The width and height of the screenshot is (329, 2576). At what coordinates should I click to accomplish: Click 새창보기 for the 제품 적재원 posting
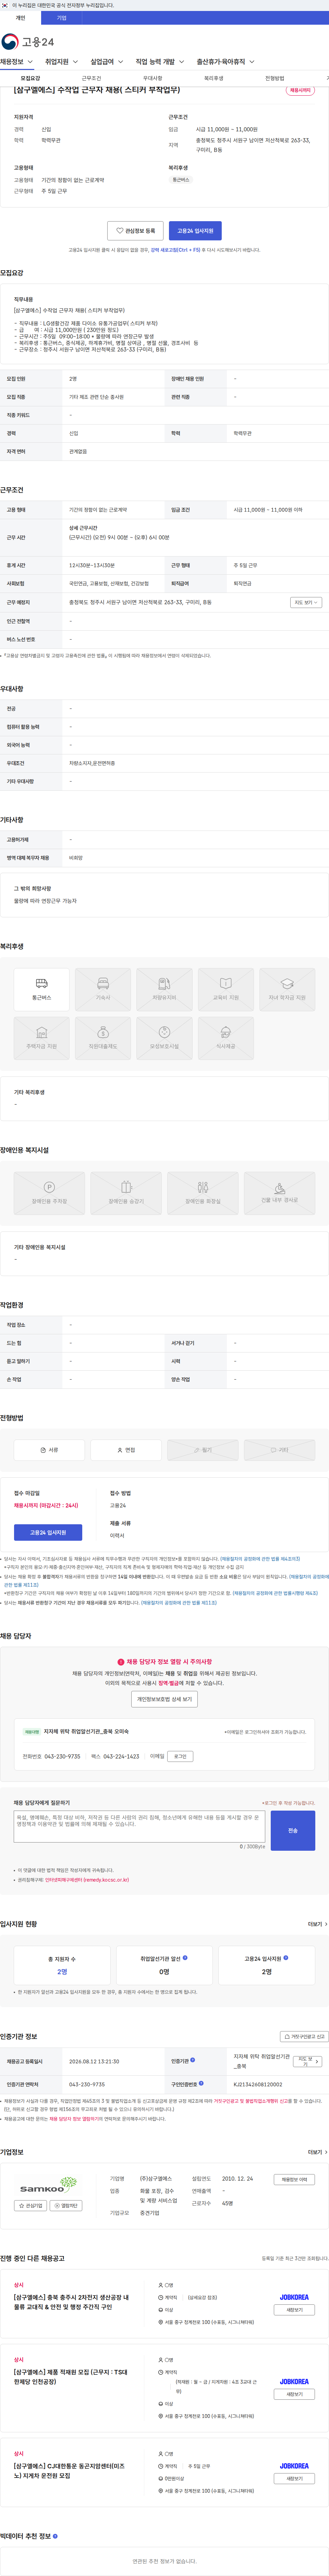[x=294, y=2394]
